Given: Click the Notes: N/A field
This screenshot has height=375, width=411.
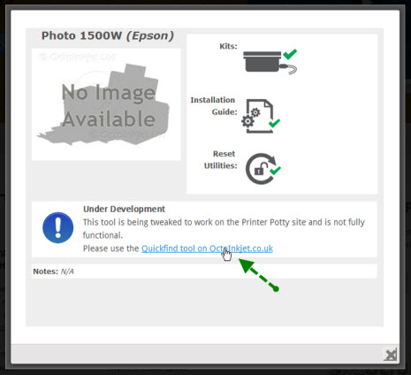Looking at the screenshot, I should tap(204, 272).
